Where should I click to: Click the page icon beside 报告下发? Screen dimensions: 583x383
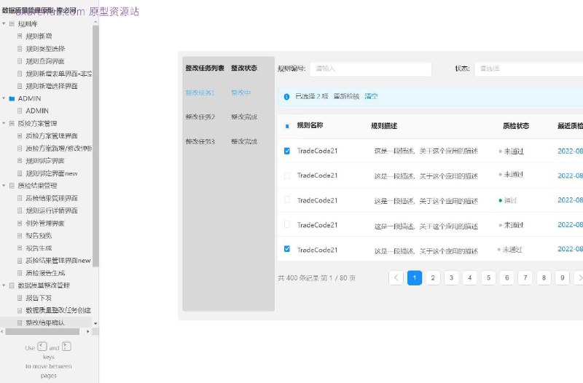[20, 298]
